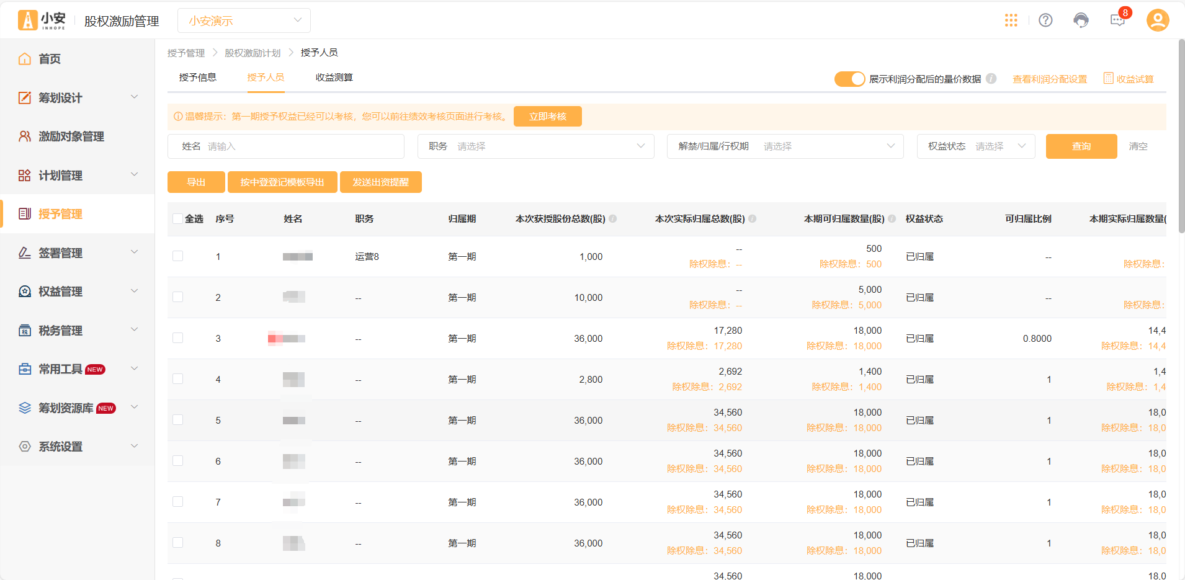The image size is (1185, 580).
Task: Click the 筹划设计 edit icon
Action: (25, 97)
